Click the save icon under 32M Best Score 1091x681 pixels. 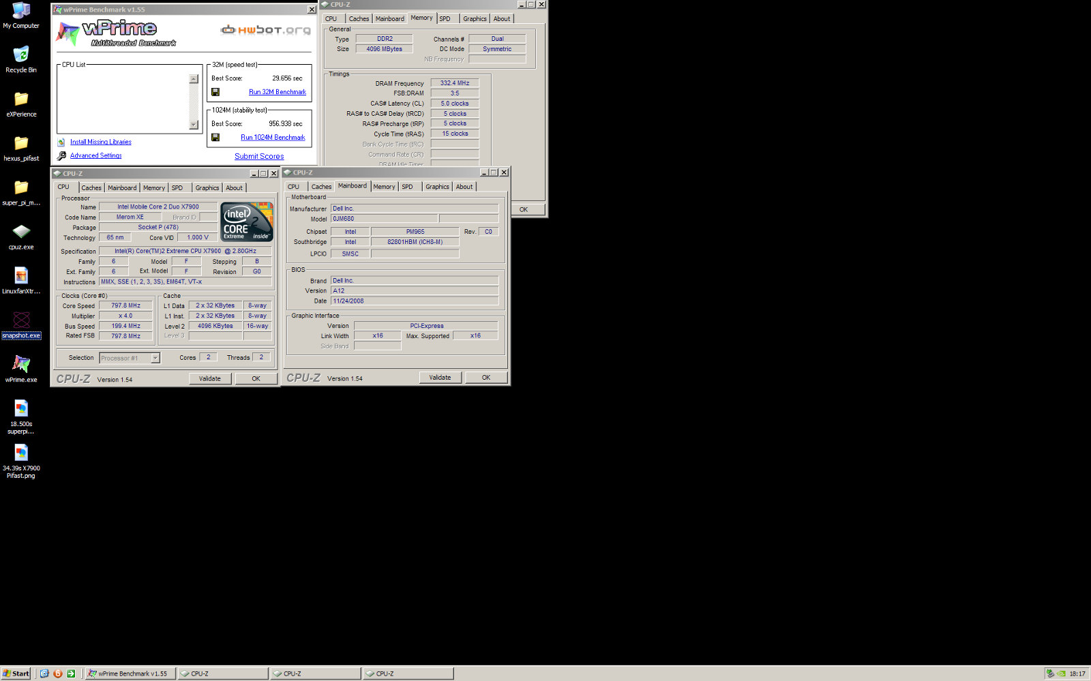coord(215,92)
